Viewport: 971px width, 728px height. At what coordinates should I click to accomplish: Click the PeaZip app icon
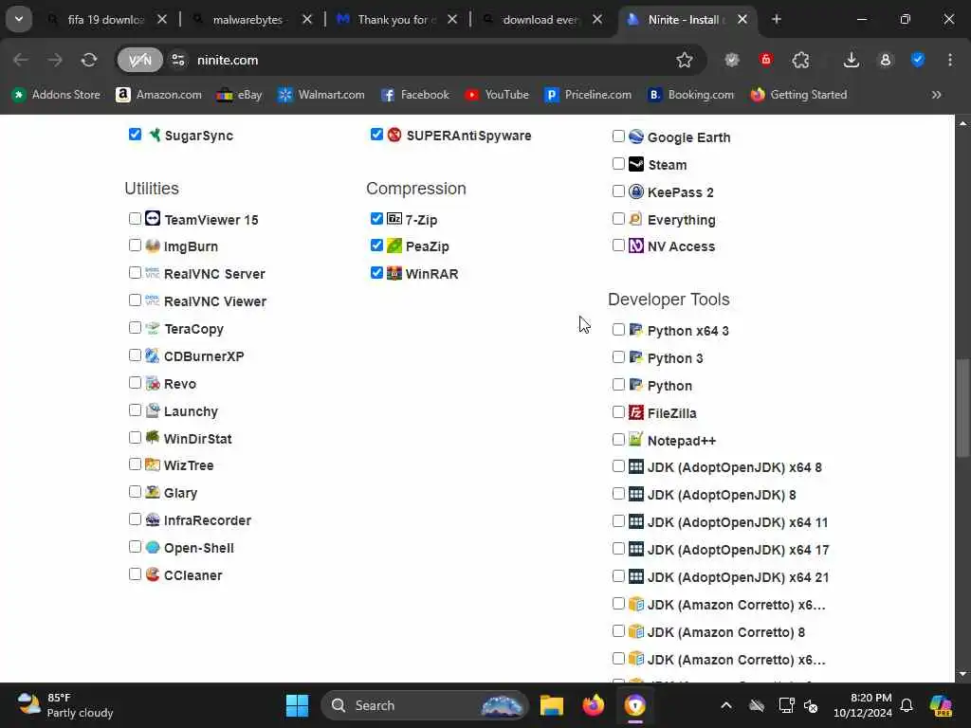[394, 246]
